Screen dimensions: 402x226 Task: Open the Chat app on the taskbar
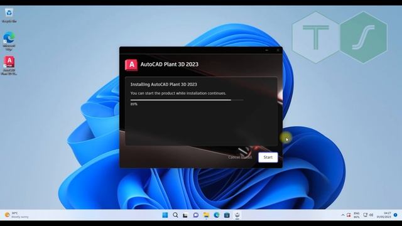pos(196,215)
